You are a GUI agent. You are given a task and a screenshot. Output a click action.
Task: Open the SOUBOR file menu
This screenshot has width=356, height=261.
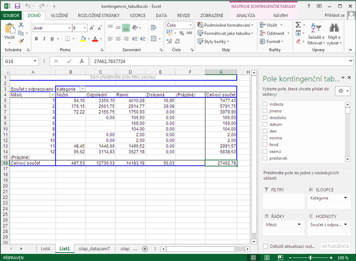[11, 15]
